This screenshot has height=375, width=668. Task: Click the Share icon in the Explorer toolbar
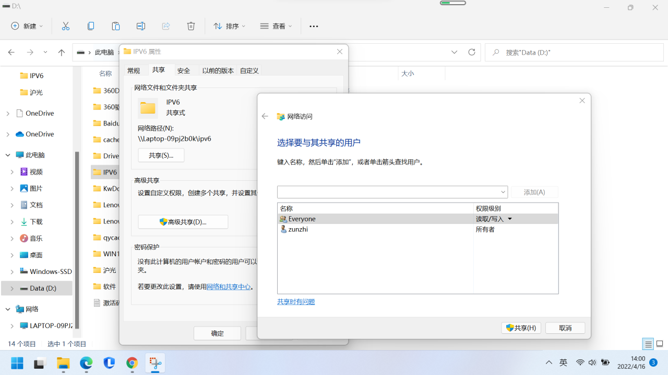(x=165, y=26)
